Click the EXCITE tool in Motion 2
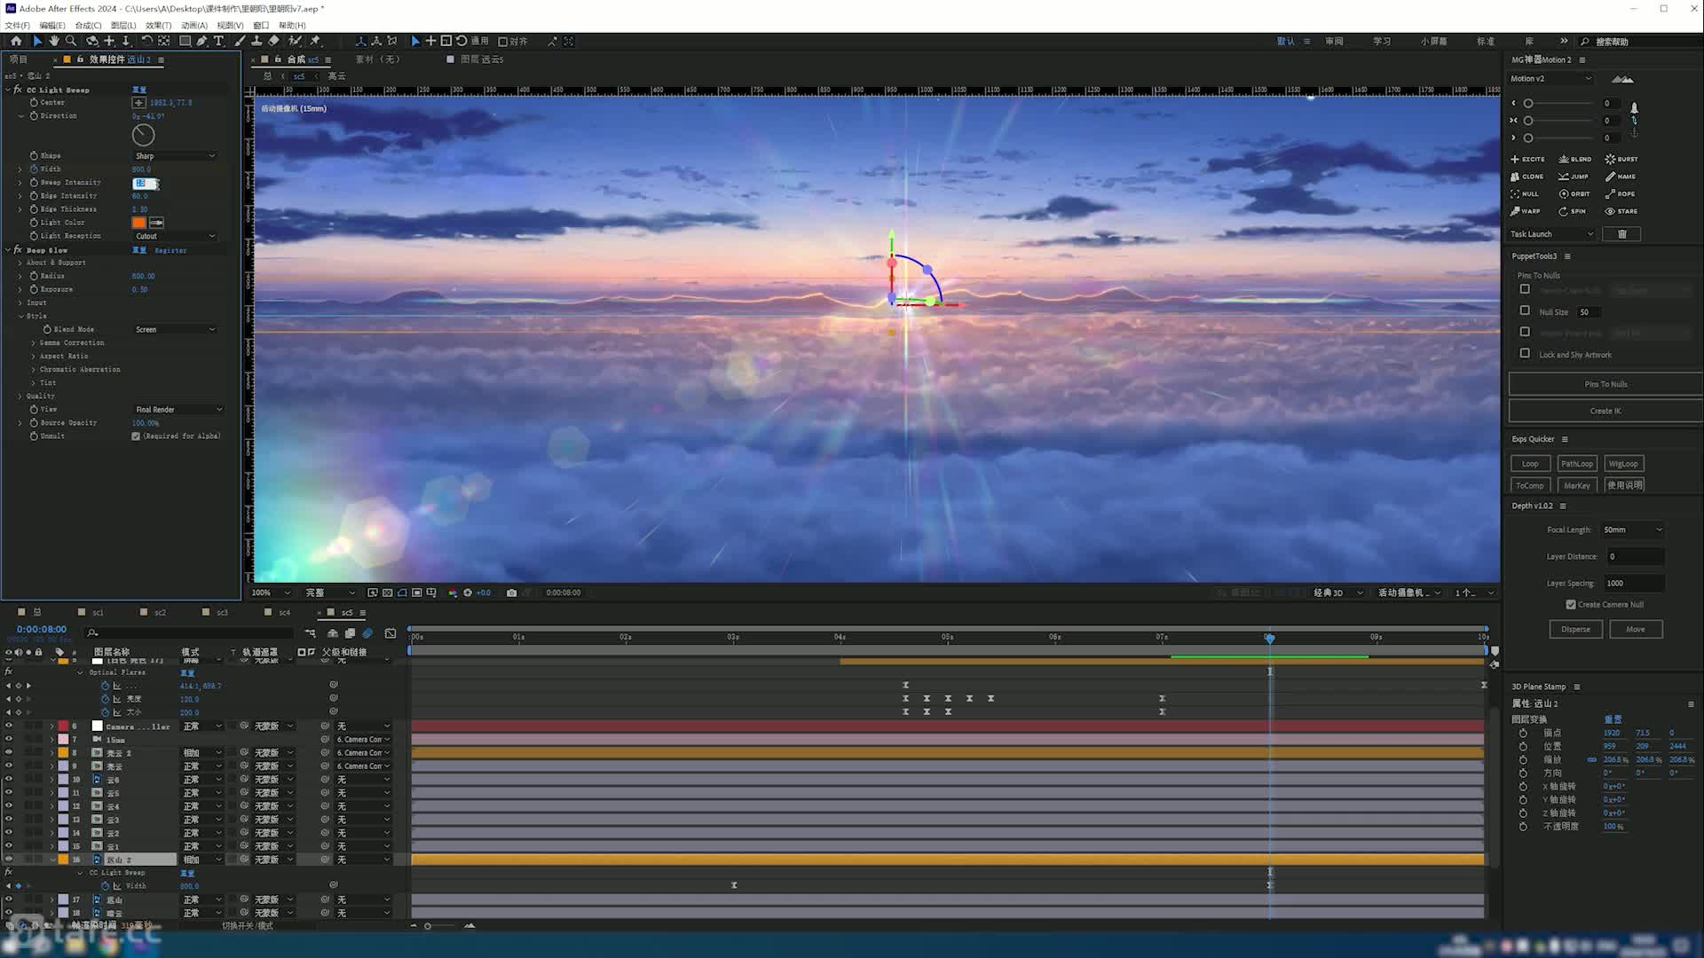 tap(1527, 159)
